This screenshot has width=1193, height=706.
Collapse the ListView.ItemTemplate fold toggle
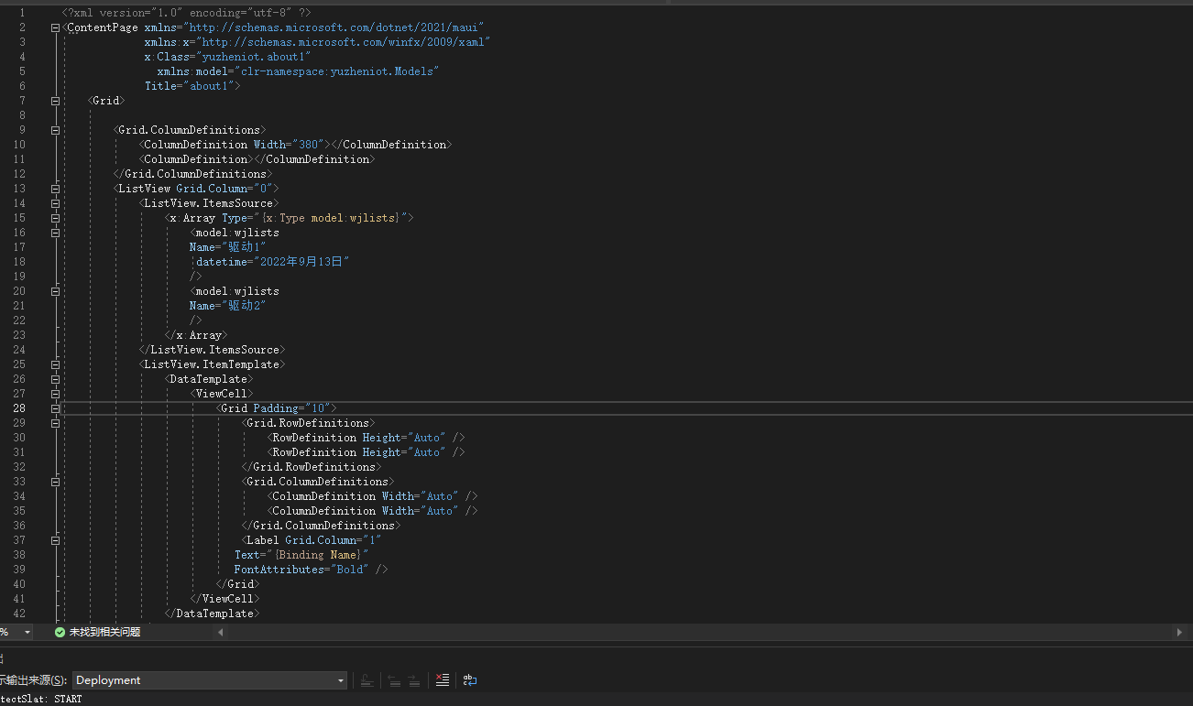(56, 364)
